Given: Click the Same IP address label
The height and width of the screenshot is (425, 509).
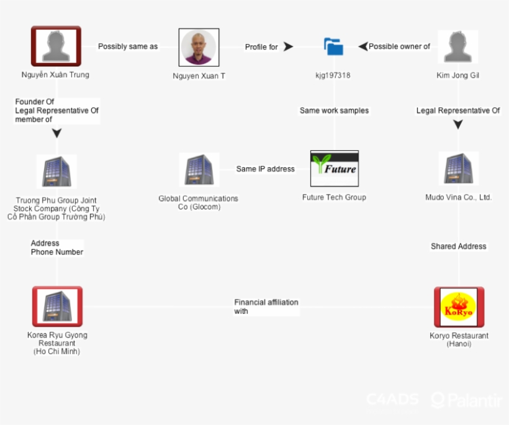Looking at the screenshot, I should [x=266, y=168].
